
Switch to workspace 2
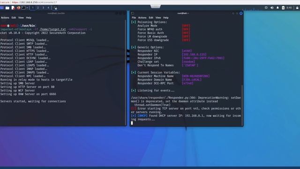coord(38,8)
